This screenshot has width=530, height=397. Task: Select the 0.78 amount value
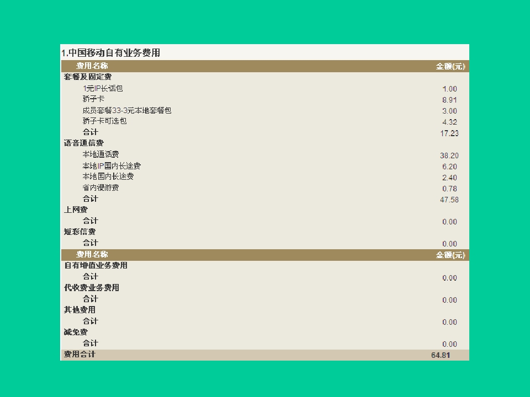tap(449, 189)
